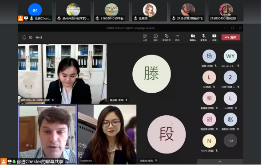Screen dimensions: 262x165
Task: Click the Xiaoying Liu video tile
Action: point(107,134)
